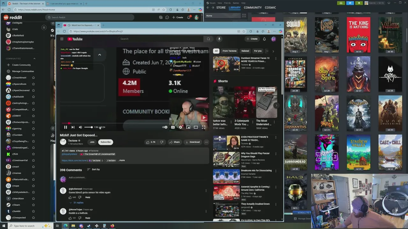The image size is (408, 229).
Task: Open Steam announcements megaphone icon
Action: [x=350, y=3]
